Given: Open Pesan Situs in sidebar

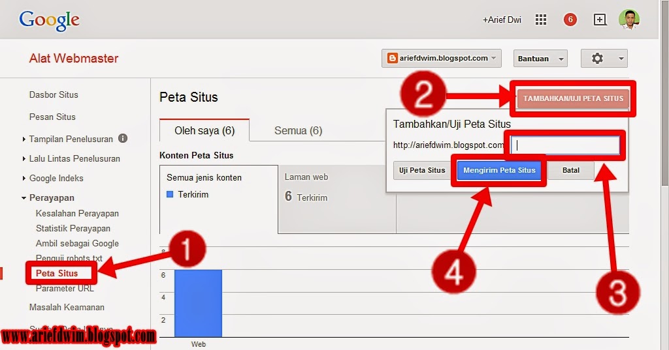Looking at the screenshot, I should (52, 117).
